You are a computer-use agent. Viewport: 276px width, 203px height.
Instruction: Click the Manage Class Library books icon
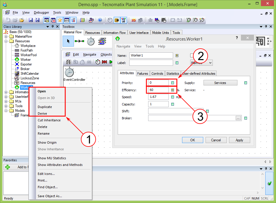pos(82,20)
